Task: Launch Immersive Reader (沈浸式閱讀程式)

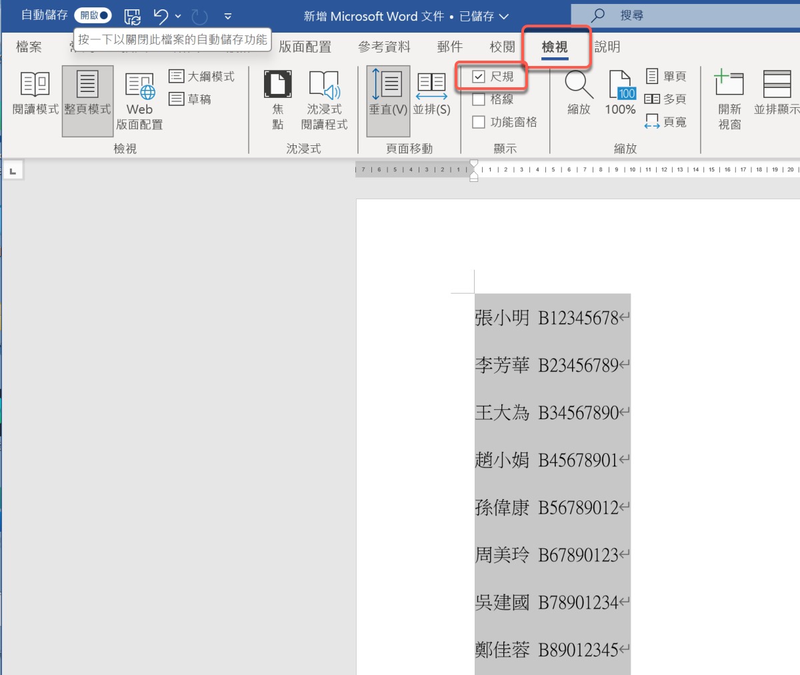Action: click(x=325, y=101)
